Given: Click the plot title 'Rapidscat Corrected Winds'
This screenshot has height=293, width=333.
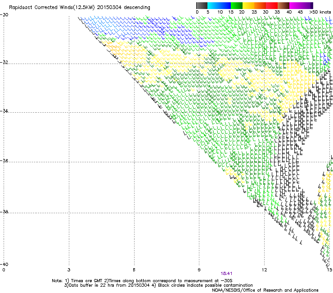Looking at the screenshot, I should pyautogui.click(x=41, y=8).
